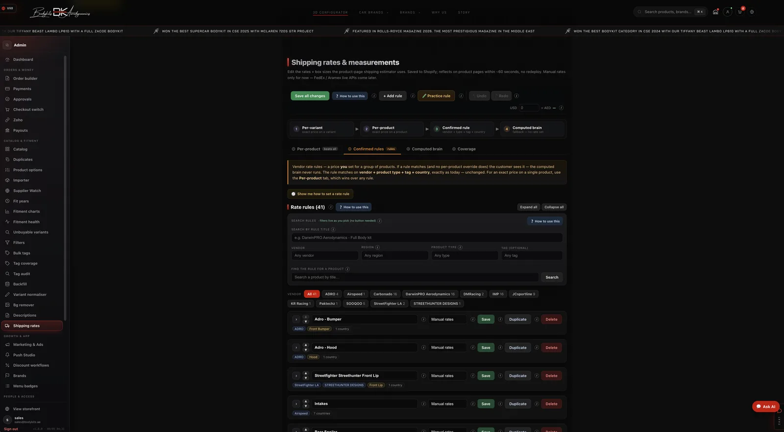Click the USD amount input field
The image size is (784, 432).
(529, 108)
